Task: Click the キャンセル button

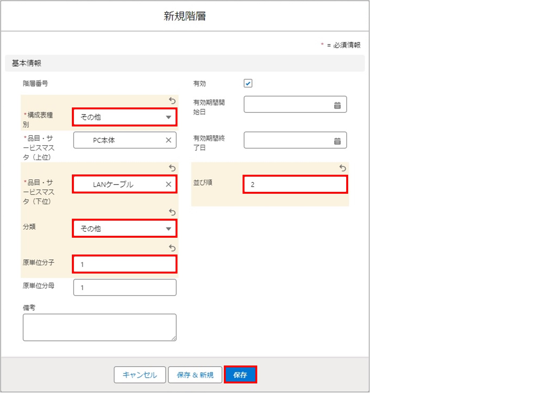Action: [x=139, y=375]
